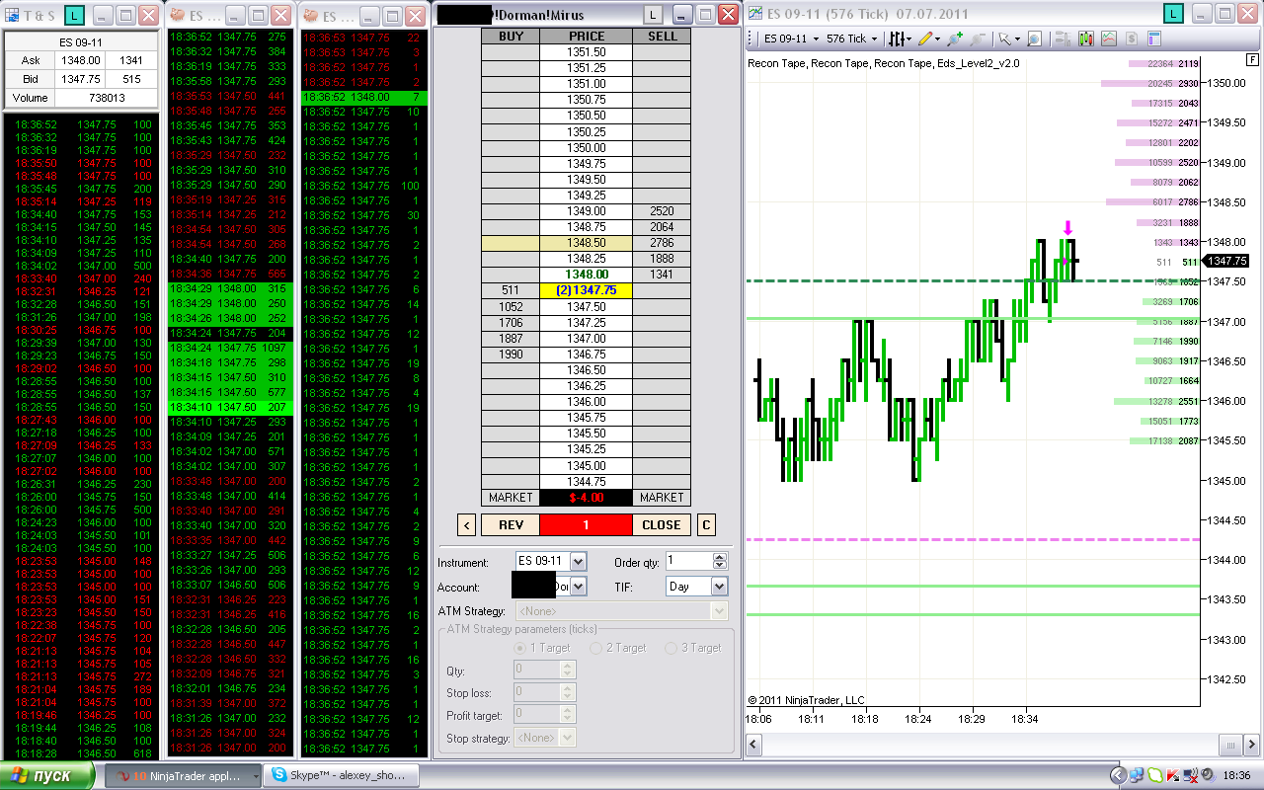This screenshot has height=790, width=1264.
Task: Select the pencil drawing tools icon
Action: point(924,39)
